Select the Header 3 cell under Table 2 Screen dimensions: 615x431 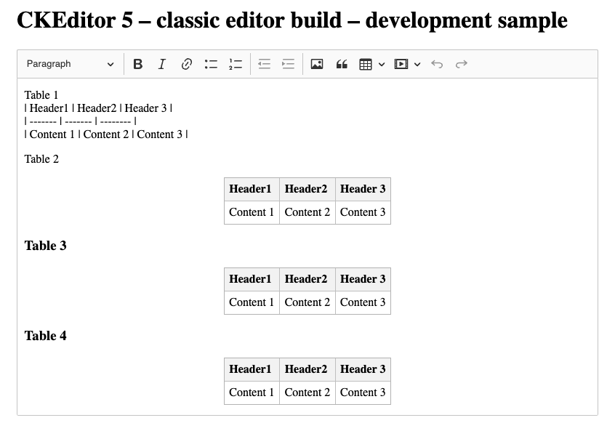[363, 190]
